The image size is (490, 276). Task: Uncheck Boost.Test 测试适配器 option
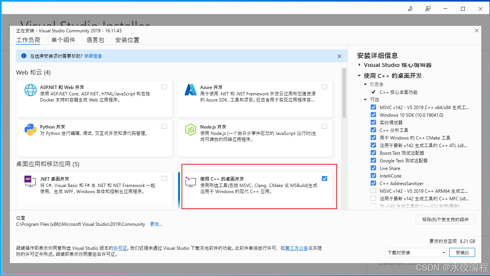coord(373,153)
